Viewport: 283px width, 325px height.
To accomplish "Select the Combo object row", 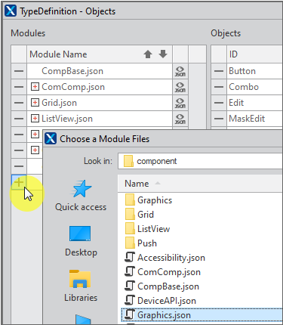I will pyautogui.click(x=247, y=87).
